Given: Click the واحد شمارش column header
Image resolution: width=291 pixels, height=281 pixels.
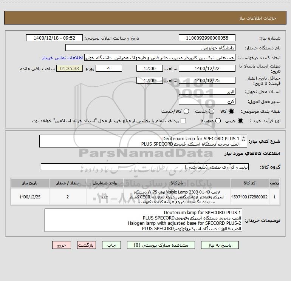Looking at the screenshot, I should pyautogui.click(x=105, y=183).
